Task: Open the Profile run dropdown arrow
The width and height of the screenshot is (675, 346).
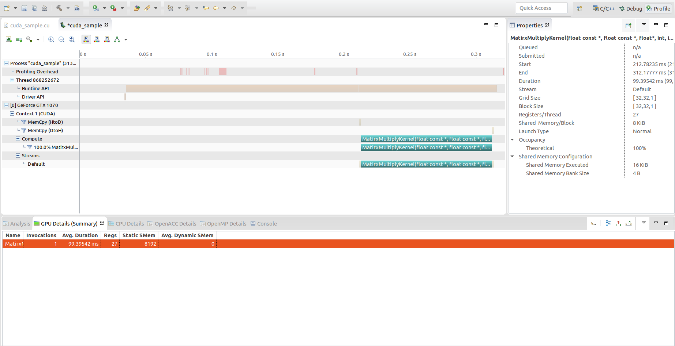Action: pos(105,8)
